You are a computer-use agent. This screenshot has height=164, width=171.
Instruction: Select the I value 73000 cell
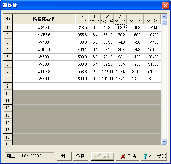[152, 79]
